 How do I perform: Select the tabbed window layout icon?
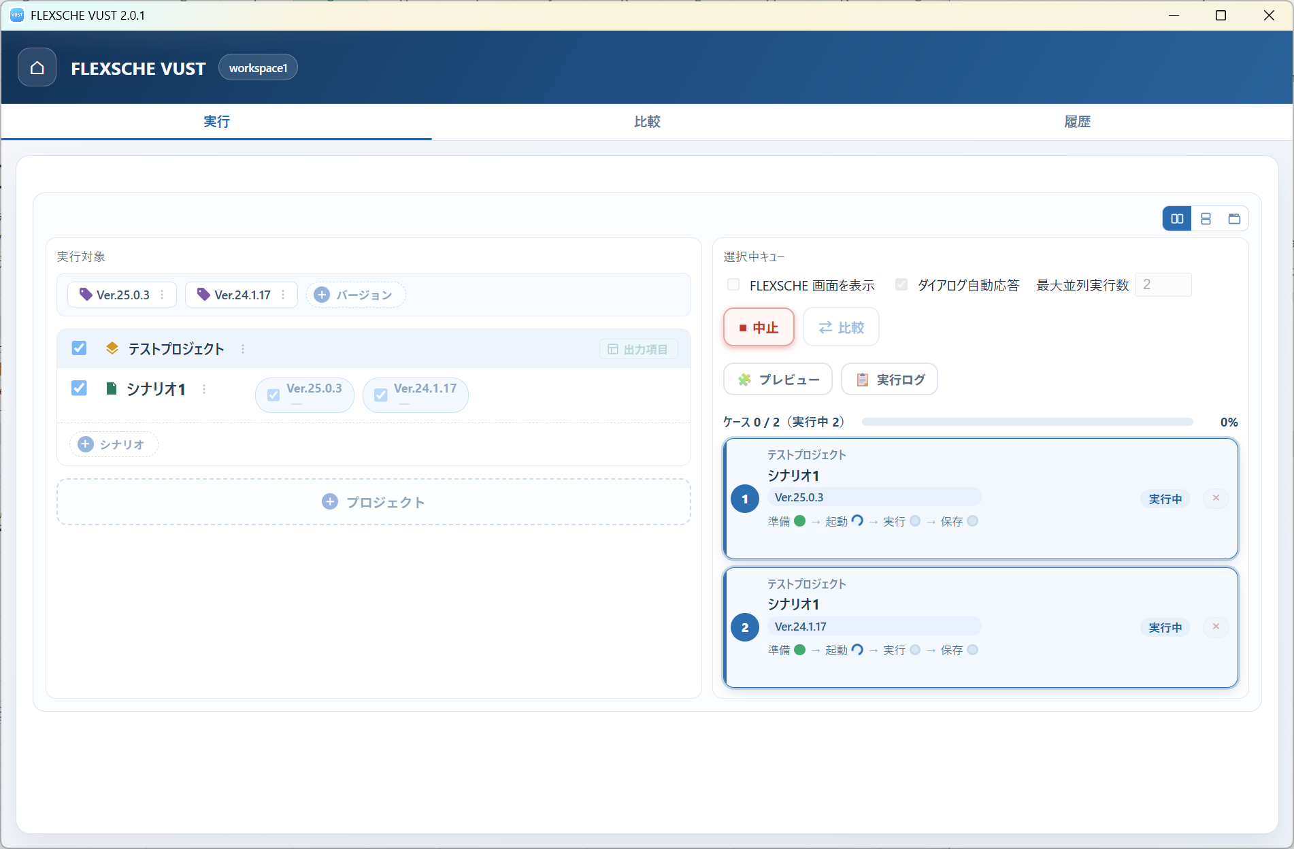point(1234,218)
